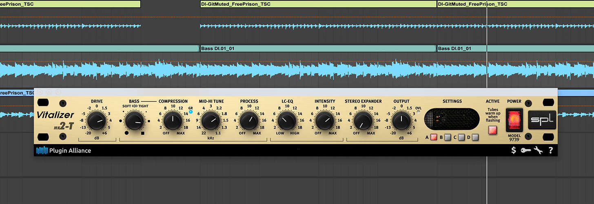Select settings slot C
Image resolution: width=594 pixels, height=204 pixels.
tap(461, 137)
